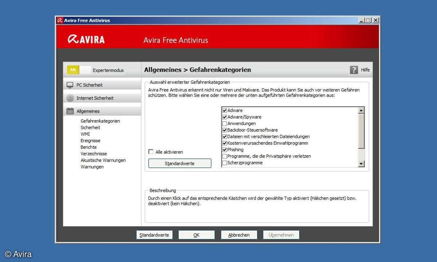Viewport: 437px width, 262px height.
Task: Expand the Internet Sicherheit section
Action: pos(102,98)
